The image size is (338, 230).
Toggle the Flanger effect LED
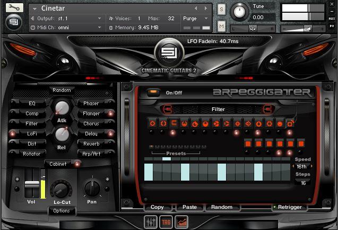click(111, 114)
